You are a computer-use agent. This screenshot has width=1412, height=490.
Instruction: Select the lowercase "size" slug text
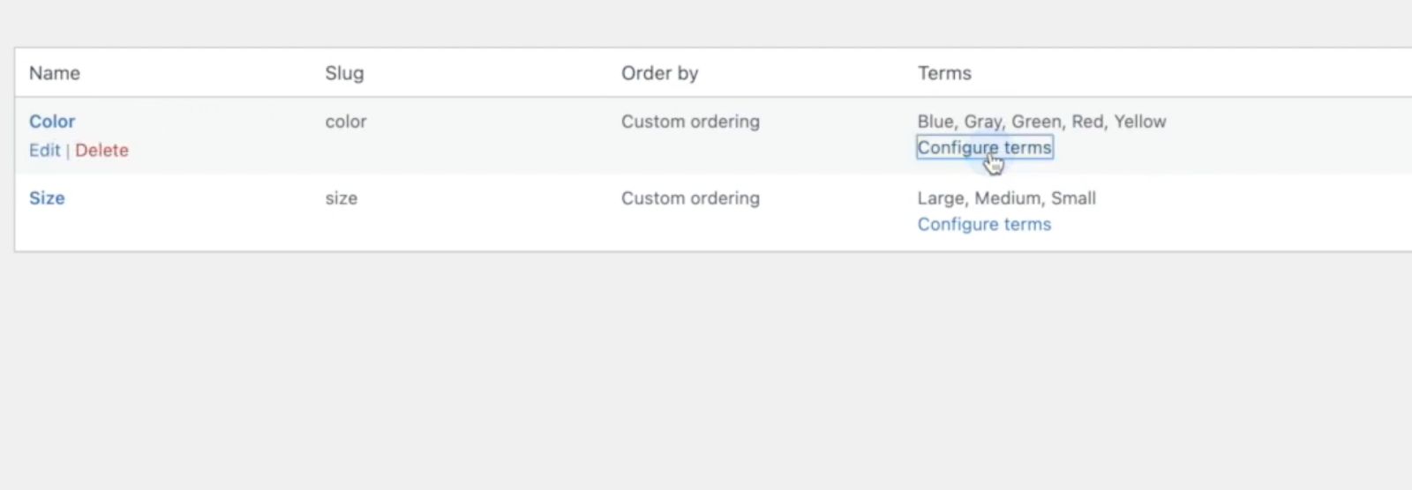pyautogui.click(x=341, y=198)
